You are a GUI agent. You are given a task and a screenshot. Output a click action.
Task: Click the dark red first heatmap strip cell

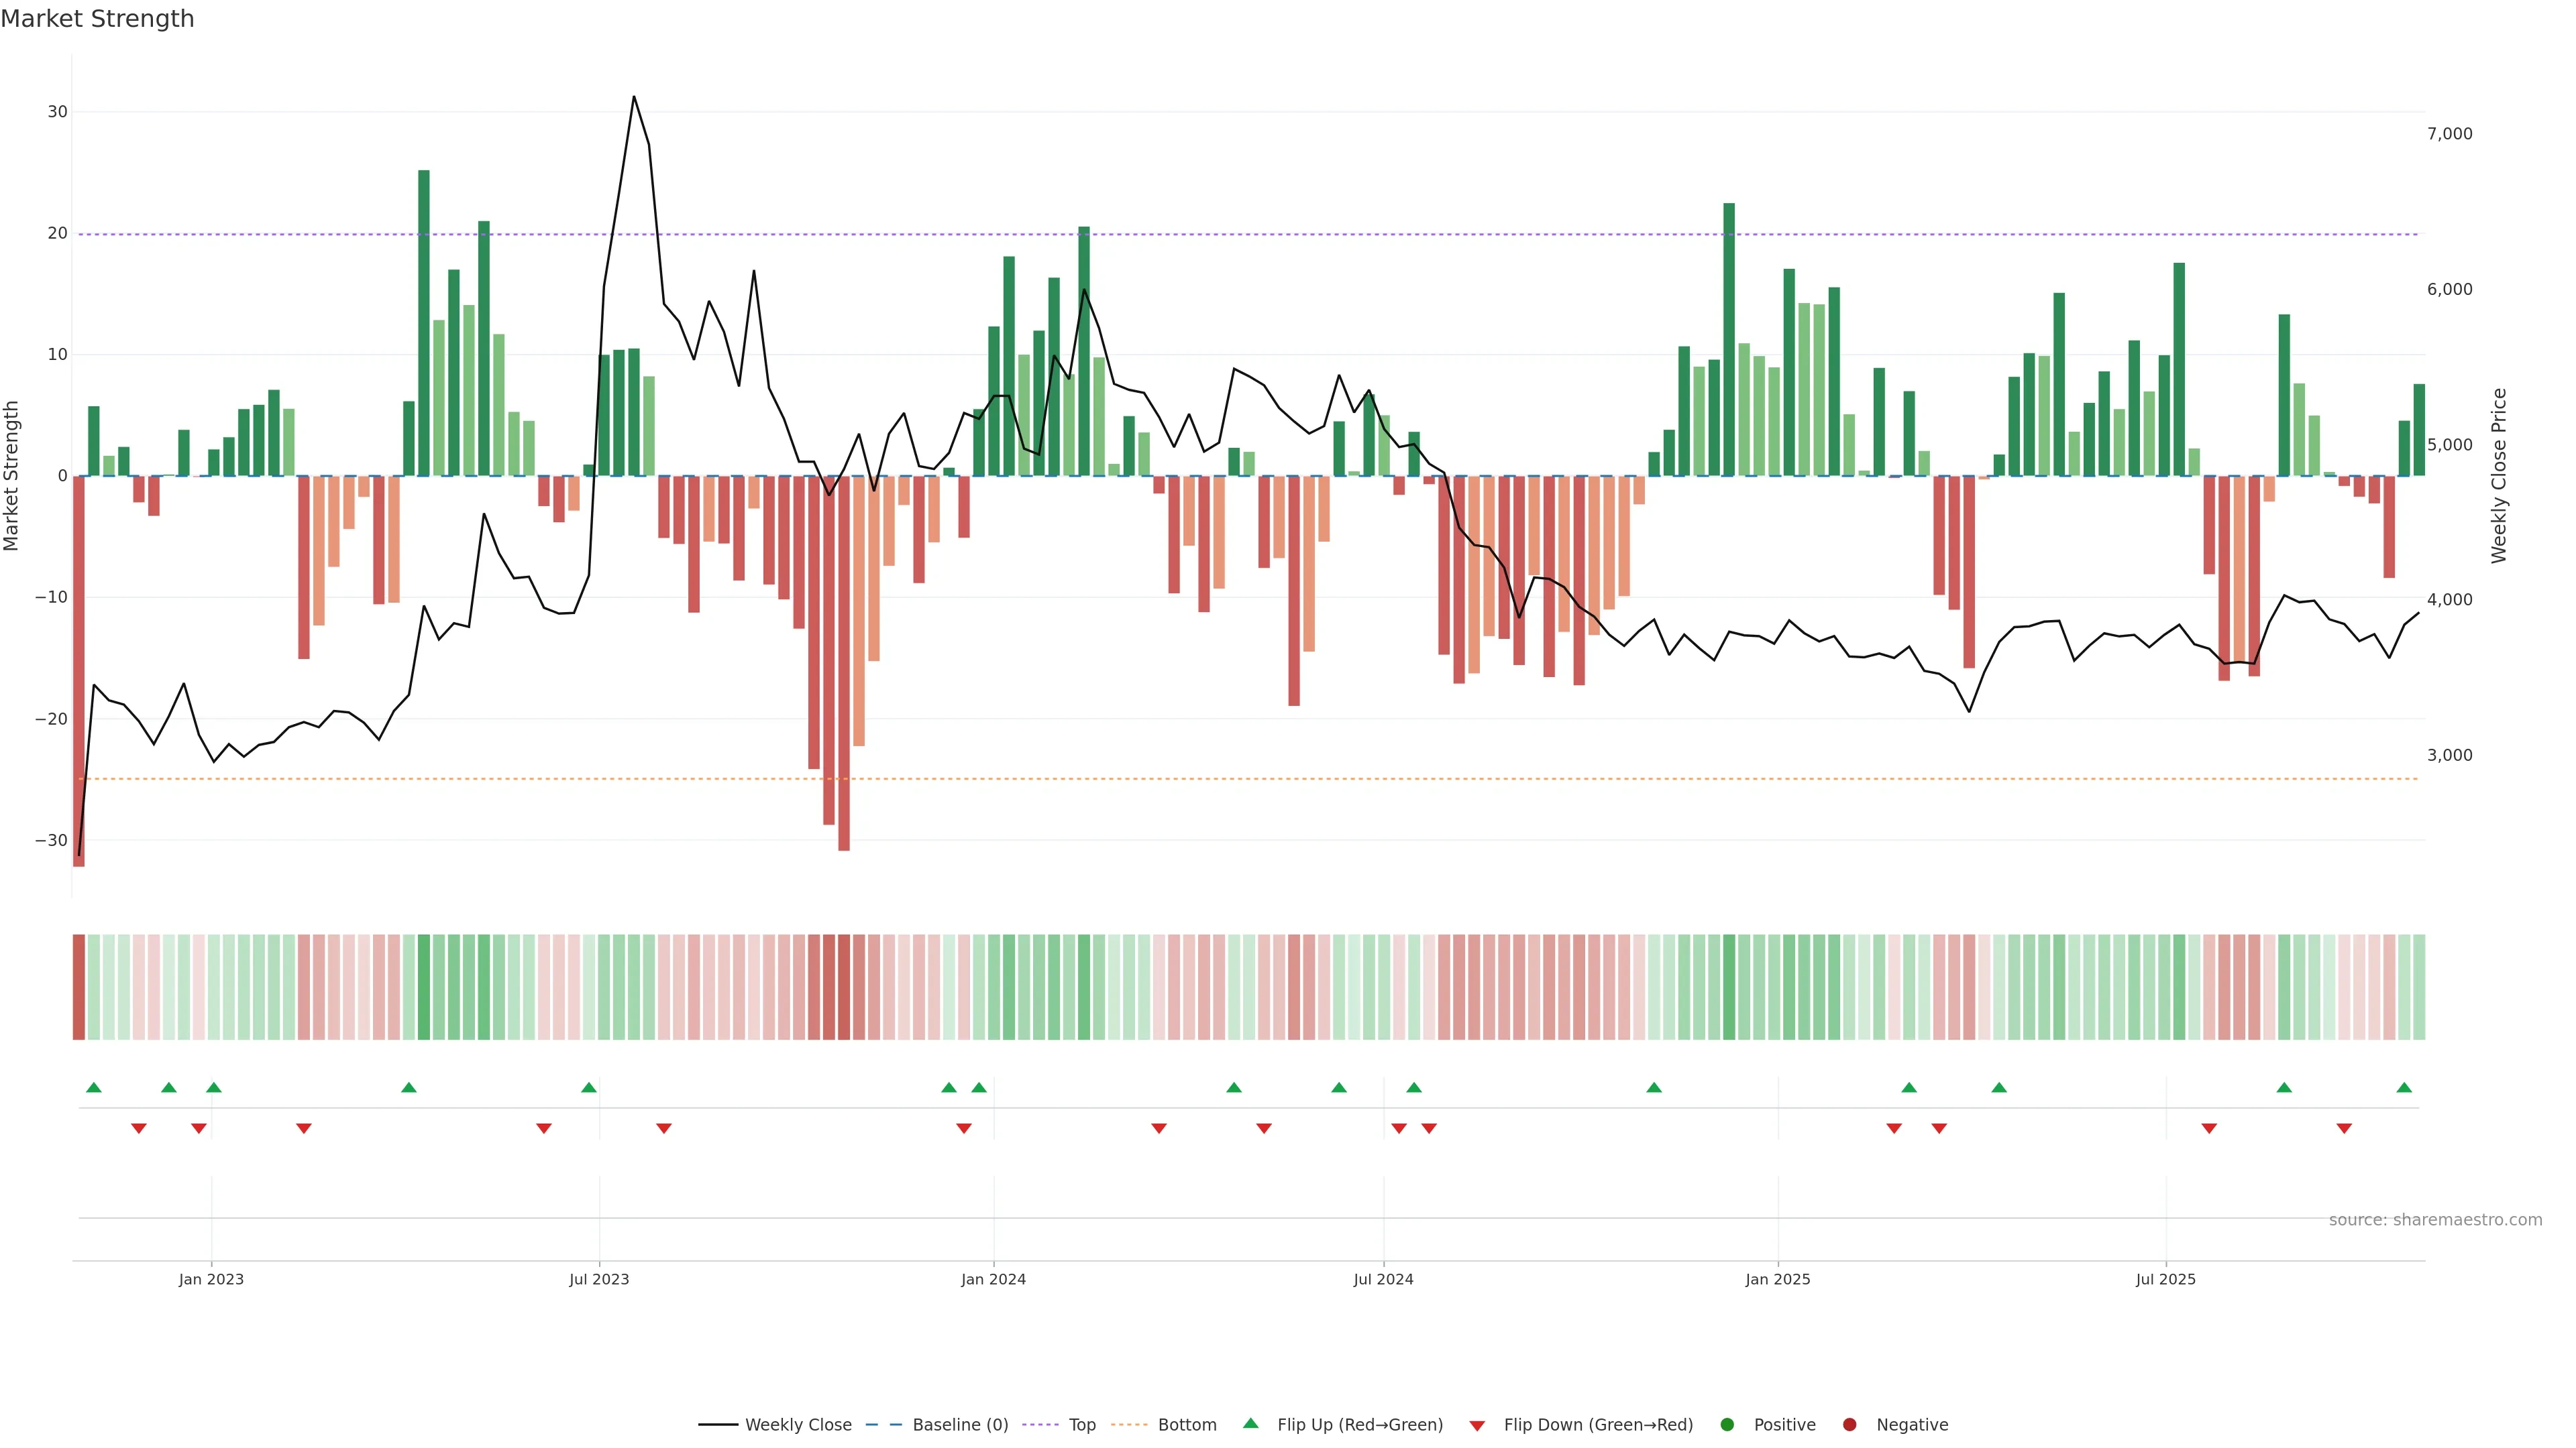pyautogui.click(x=79, y=987)
